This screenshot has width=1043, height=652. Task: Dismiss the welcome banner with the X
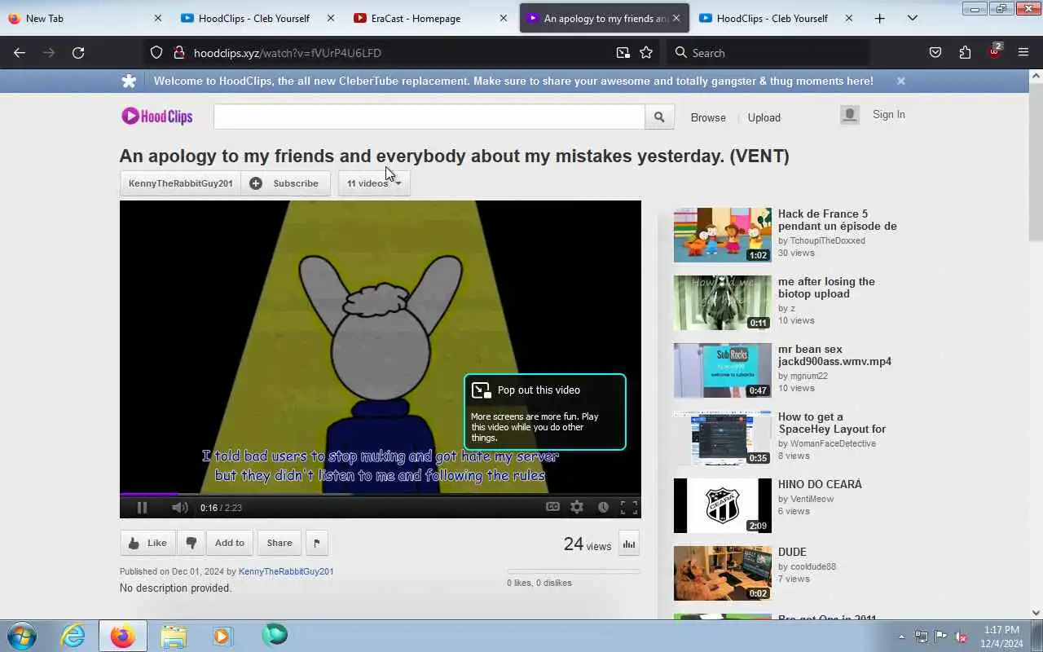pos(901,81)
